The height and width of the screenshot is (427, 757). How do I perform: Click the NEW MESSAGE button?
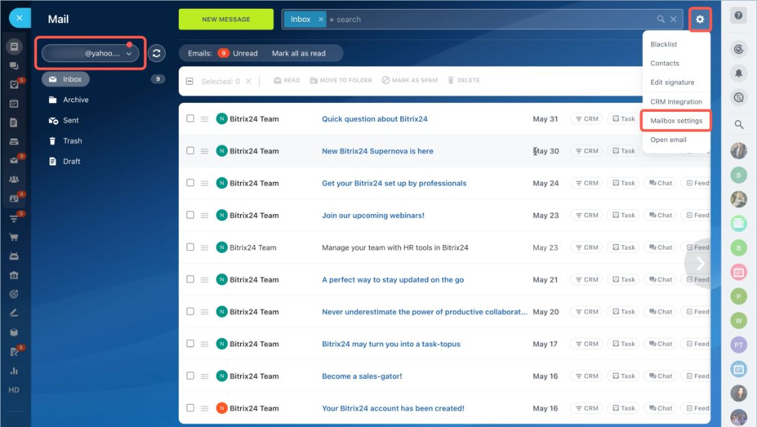click(226, 19)
